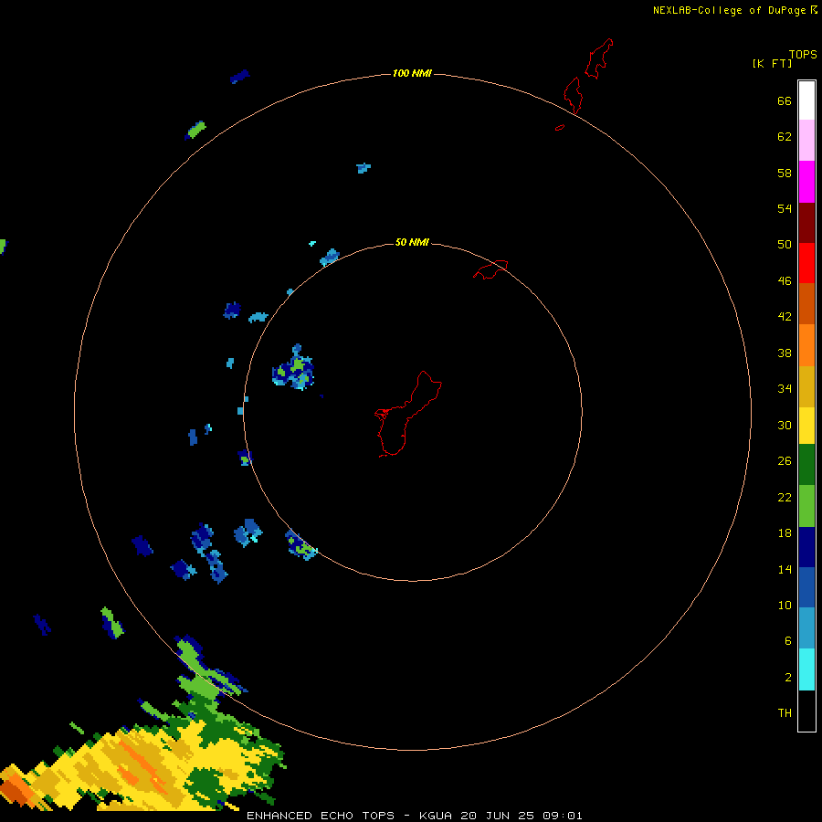Click the legend value 38

coord(785,353)
